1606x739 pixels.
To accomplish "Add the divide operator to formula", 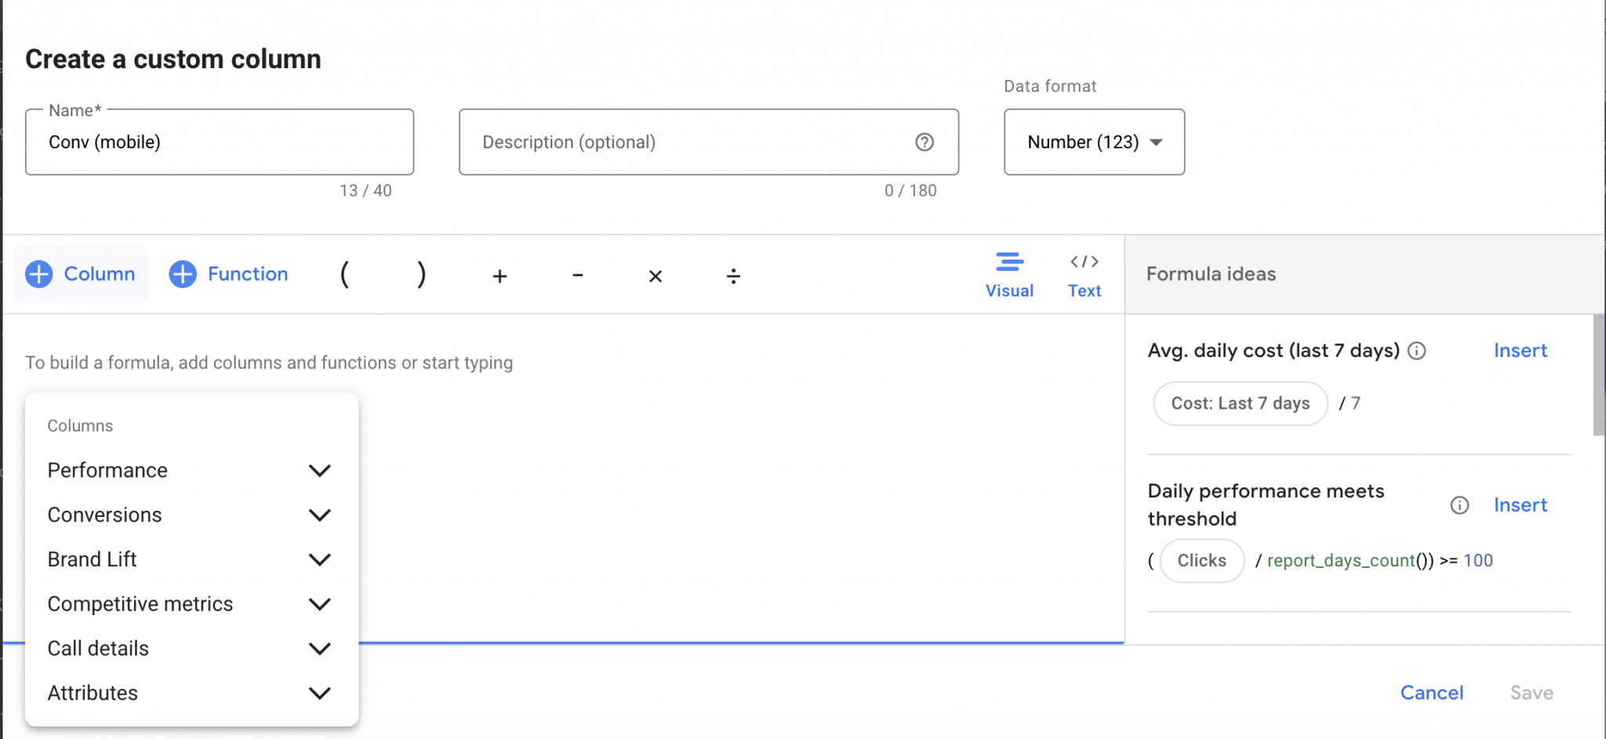I will pos(733,276).
